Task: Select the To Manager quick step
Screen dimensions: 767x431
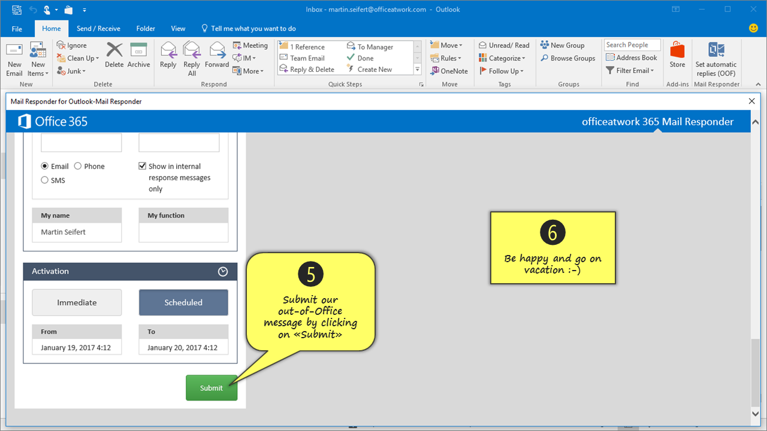Action: point(370,47)
